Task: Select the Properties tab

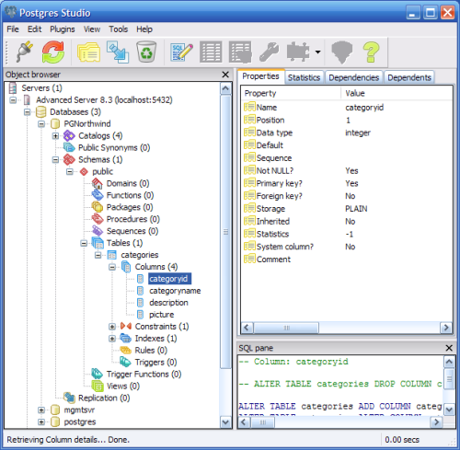Action: pyautogui.click(x=260, y=76)
